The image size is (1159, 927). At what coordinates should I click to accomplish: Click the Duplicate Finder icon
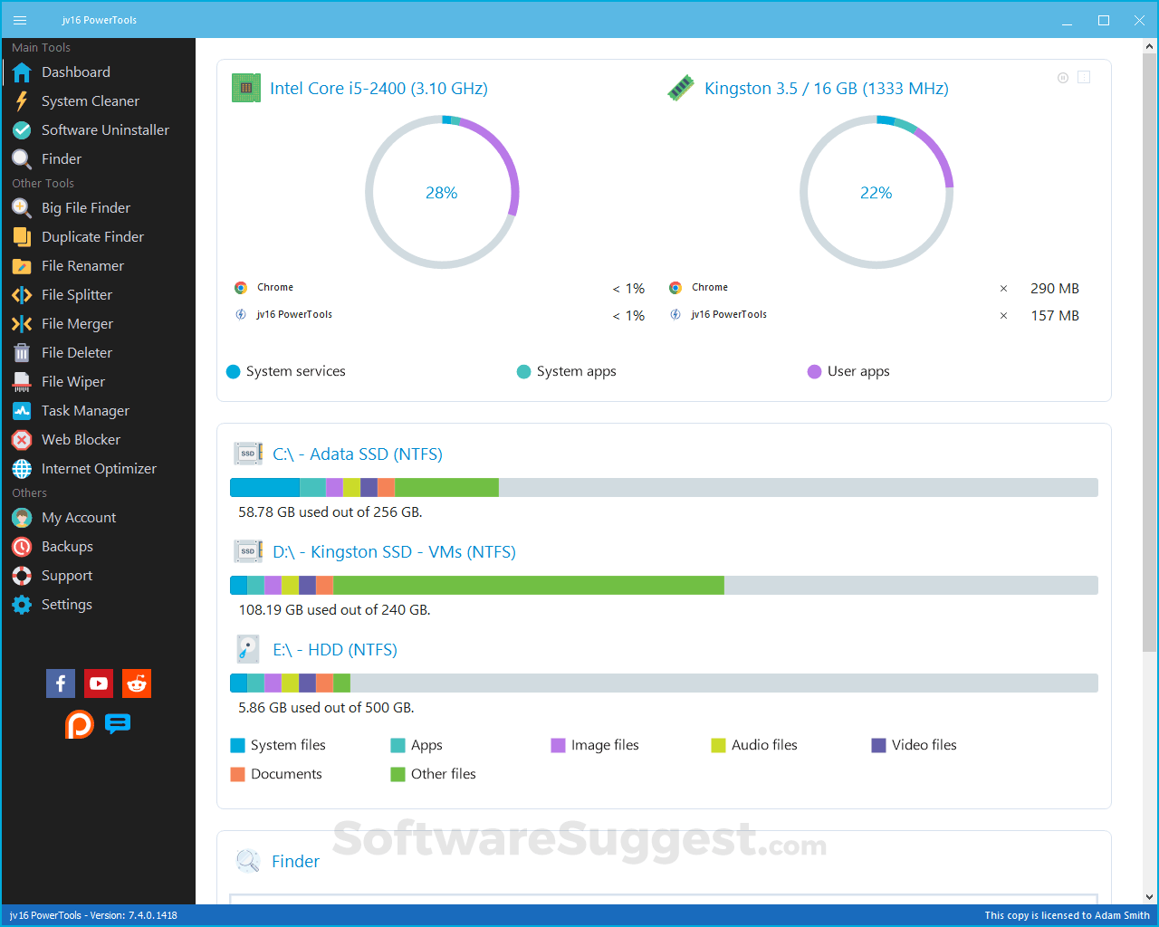coord(22,237)
